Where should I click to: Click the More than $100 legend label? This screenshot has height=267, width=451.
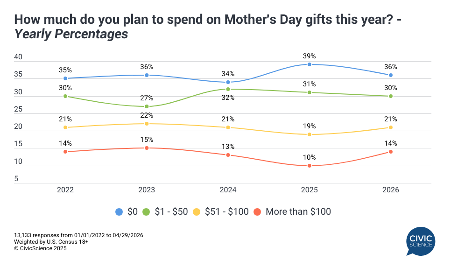(298, 212)
